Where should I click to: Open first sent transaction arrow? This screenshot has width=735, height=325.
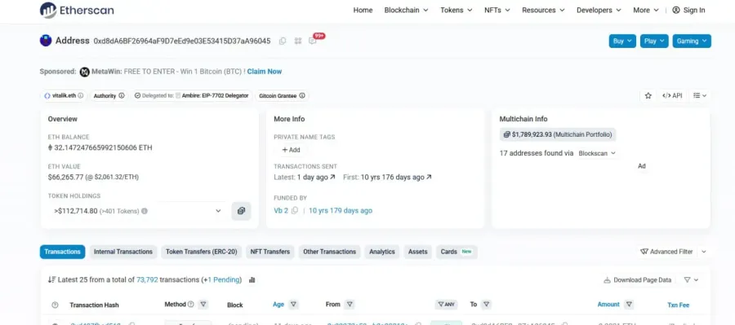point(429,178)
